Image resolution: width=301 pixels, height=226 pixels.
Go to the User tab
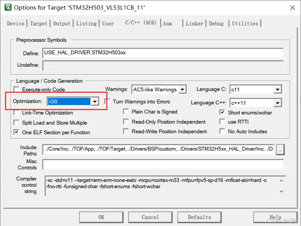coord(108,23)
